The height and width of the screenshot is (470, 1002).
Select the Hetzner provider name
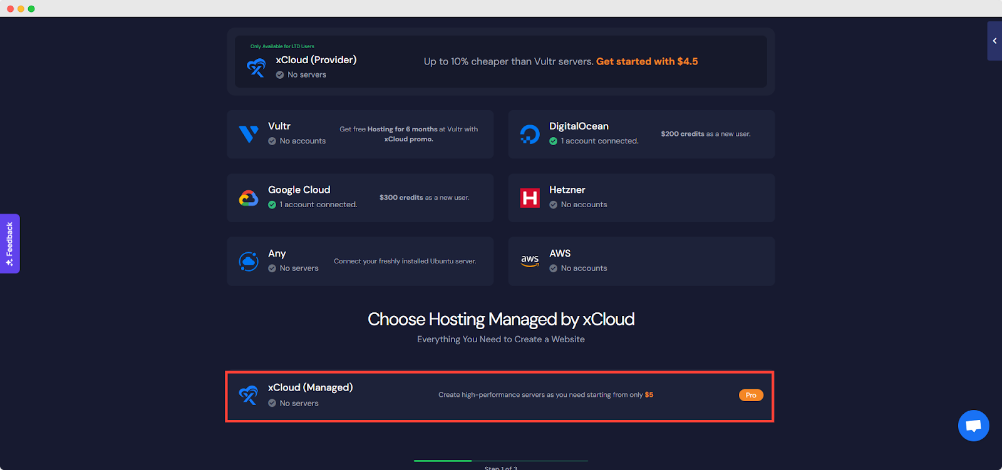(567, 190)
